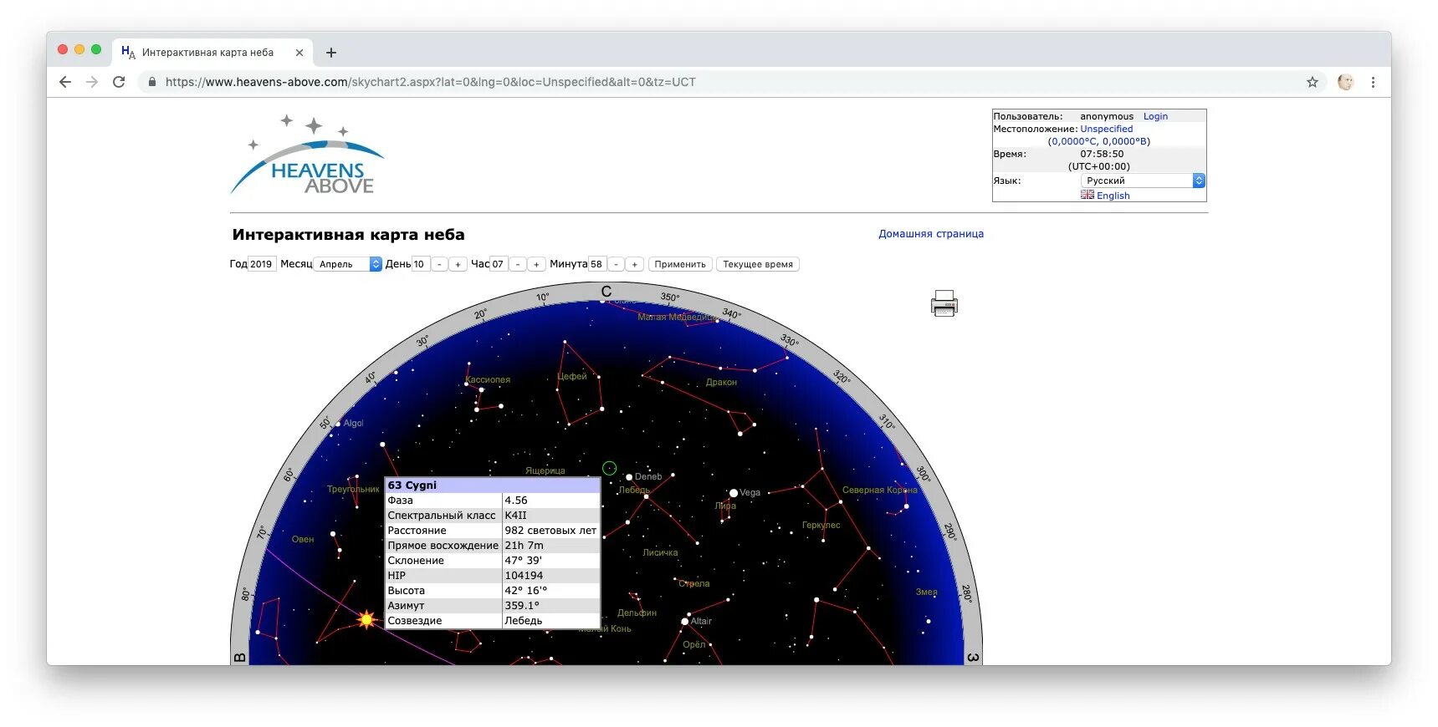Click the Лебедь value in Созвездие row
The height and width of the screenshot is (727, 1438).
tap(524, 621)
